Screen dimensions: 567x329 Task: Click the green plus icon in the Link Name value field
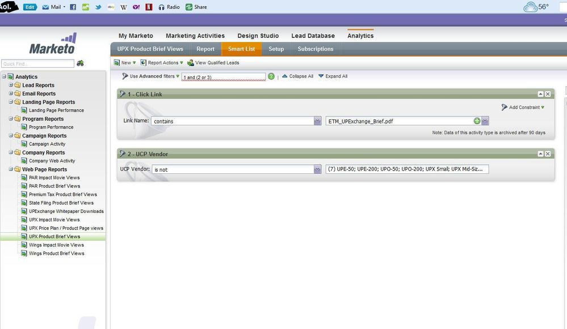[477, 121]
